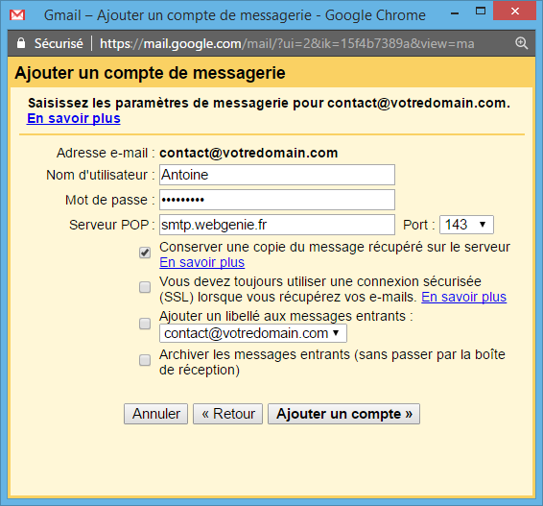Expand the contact@votredomain.com label dropdown
This screenshot has width=543, height=506.
click(253, 333)
